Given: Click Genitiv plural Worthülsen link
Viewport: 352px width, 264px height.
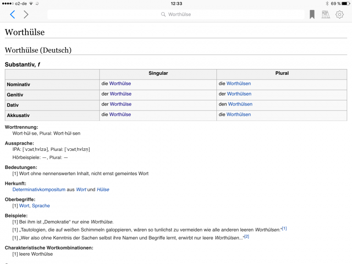Looking at the screenshot, I should tap(239, 94).
